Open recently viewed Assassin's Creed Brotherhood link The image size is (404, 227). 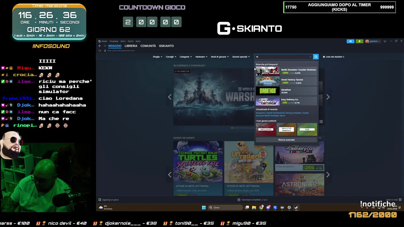[270, 113]
